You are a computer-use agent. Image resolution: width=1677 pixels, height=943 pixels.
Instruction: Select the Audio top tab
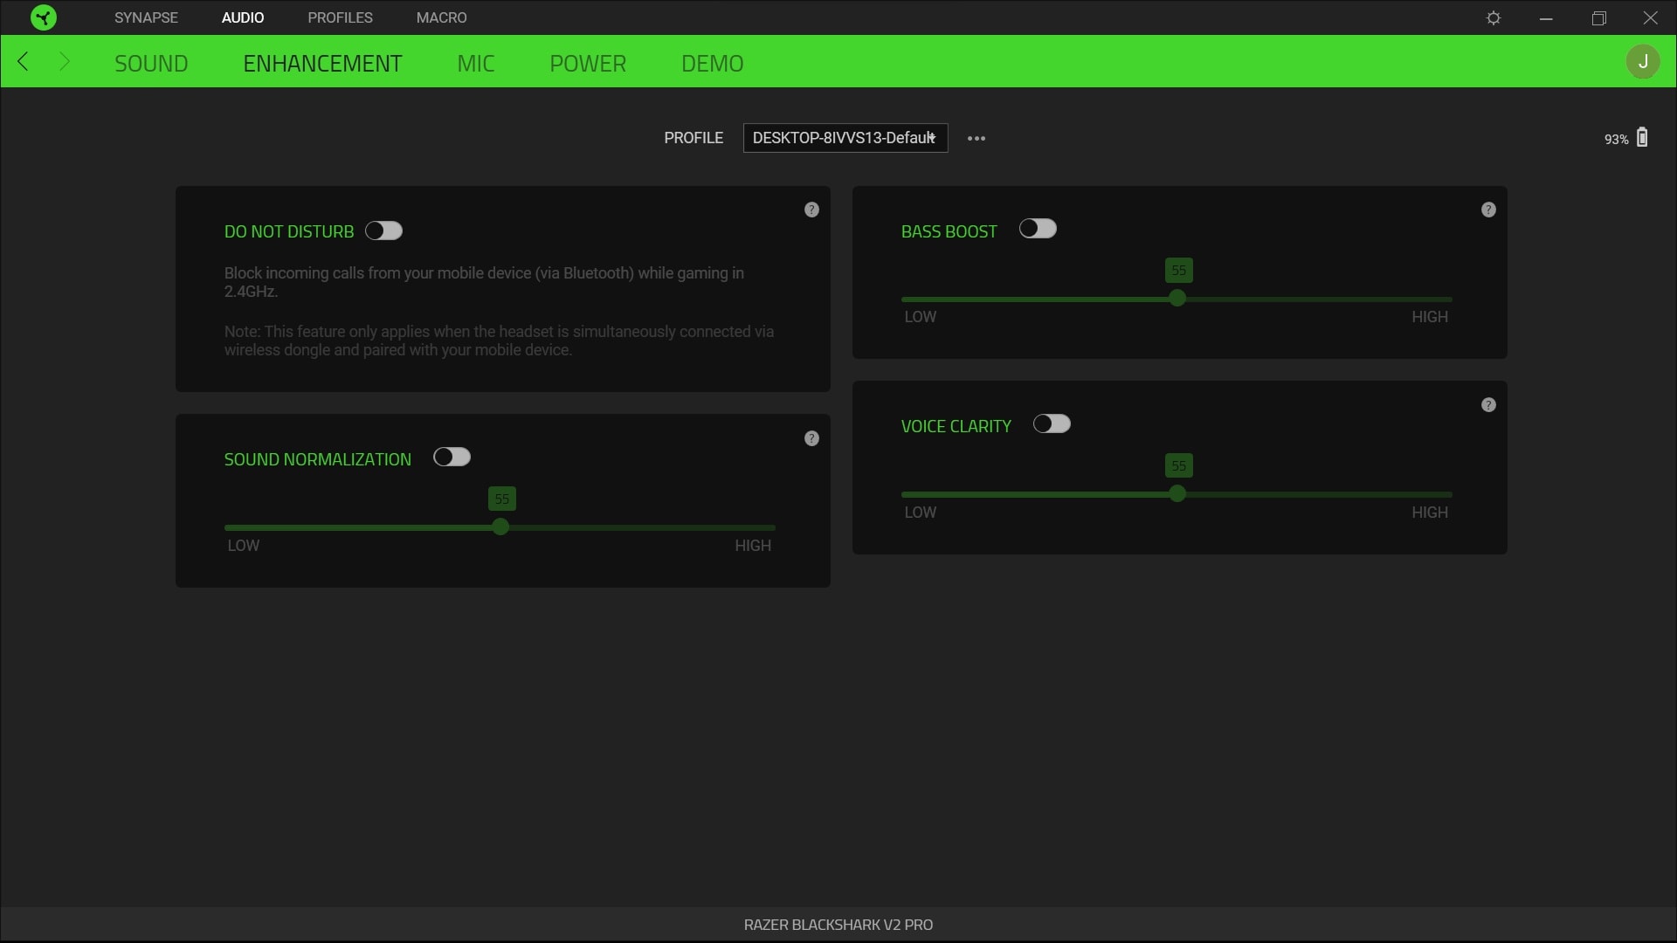(x=243, y=17)
